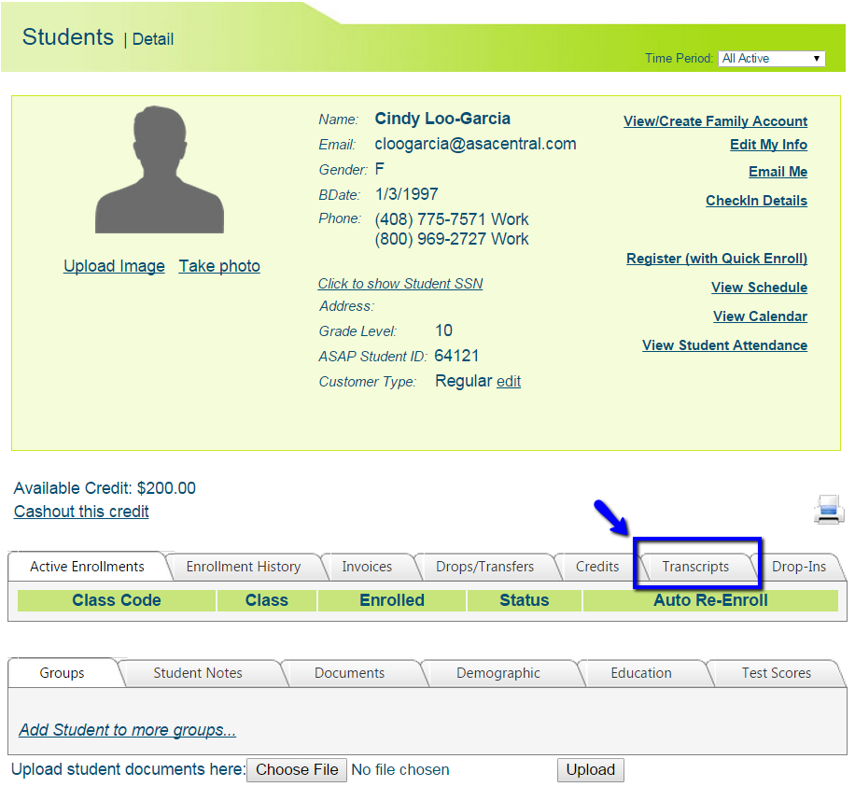This screenshot has height=801, width=855.
Task: Click the student profile silhouette image
Action: click(160, 171)
